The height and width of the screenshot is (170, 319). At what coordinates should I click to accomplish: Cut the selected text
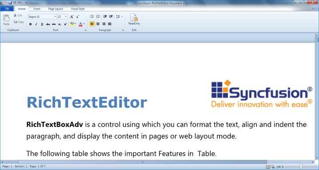pyautogui.click(x=18, y=15)
